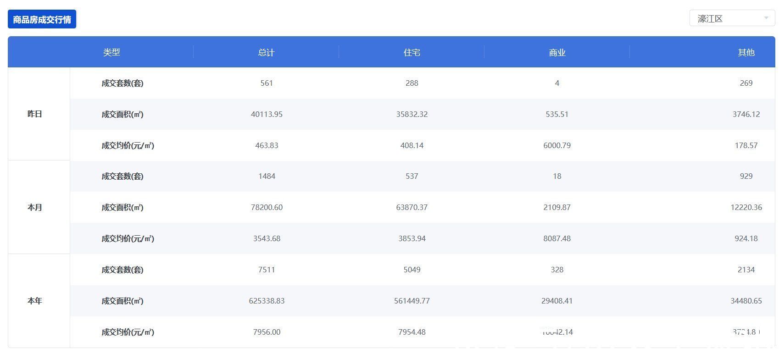Open the 濠江区 district dropdown
The image size is (779, 359).
pyautogui.click(x=732, y=18)
